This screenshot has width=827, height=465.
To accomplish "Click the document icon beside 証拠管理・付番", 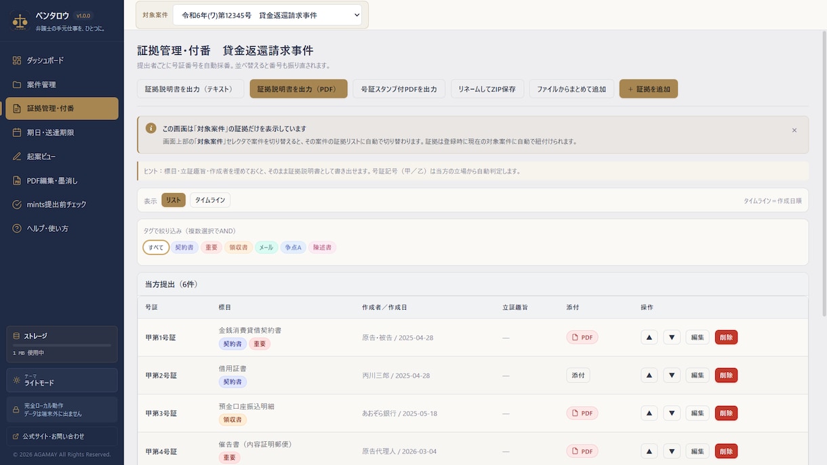I will click(17, 108).
